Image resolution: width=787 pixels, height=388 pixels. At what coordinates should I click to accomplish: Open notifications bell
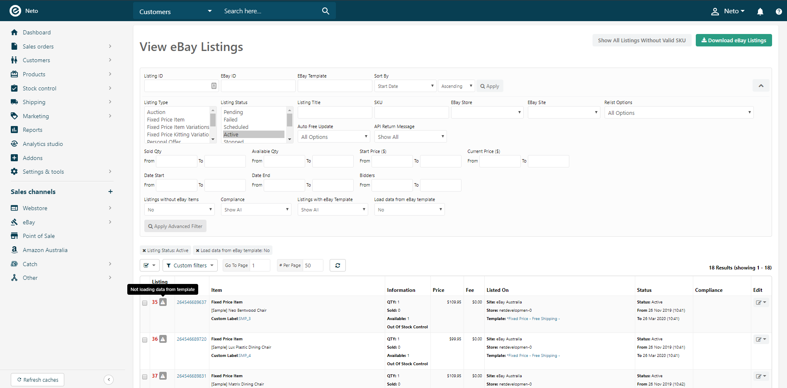click(x=760, y=12)
